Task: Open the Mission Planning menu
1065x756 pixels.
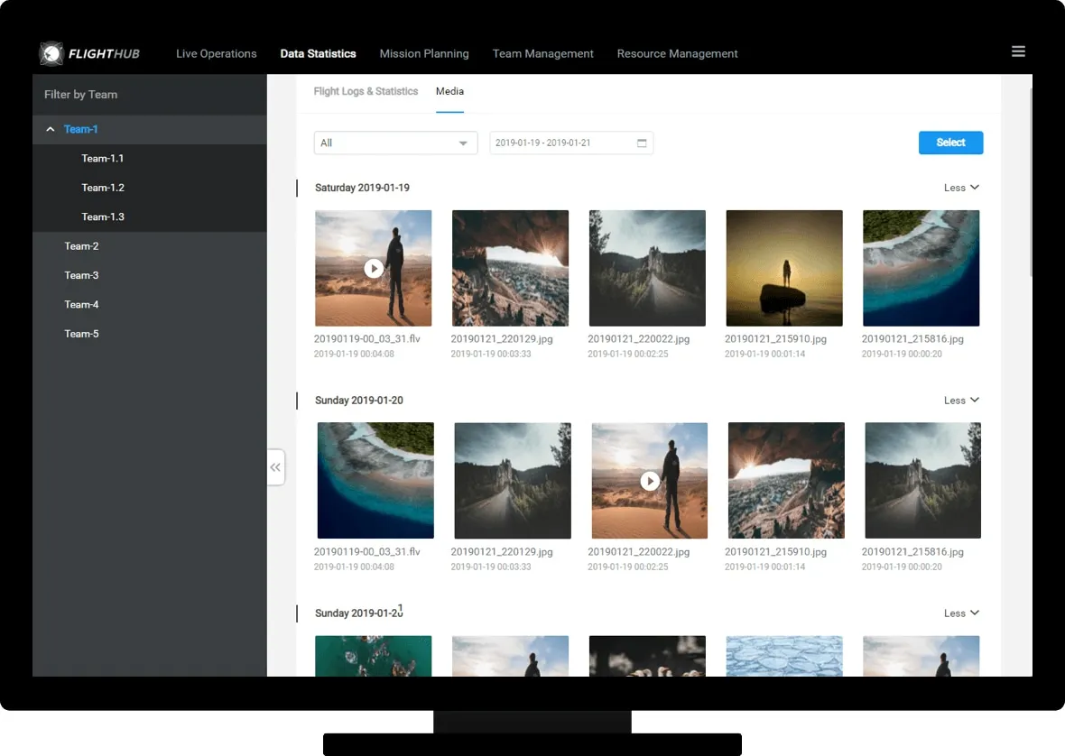Action: pos(424,54)
